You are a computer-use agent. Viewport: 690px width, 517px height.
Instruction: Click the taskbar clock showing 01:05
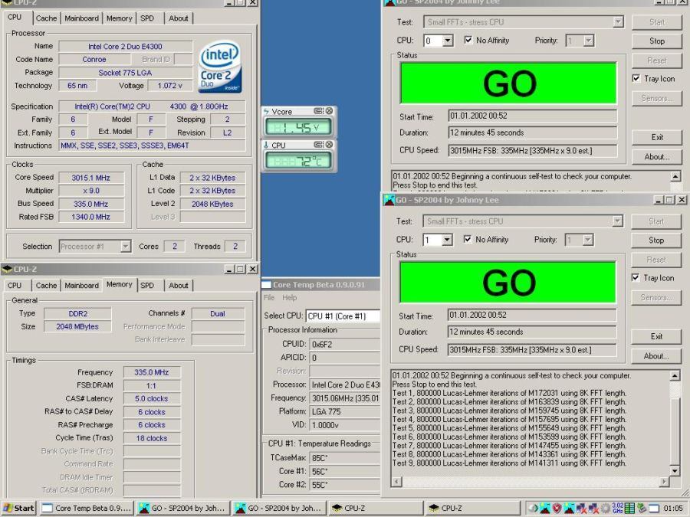coord(673,509)
